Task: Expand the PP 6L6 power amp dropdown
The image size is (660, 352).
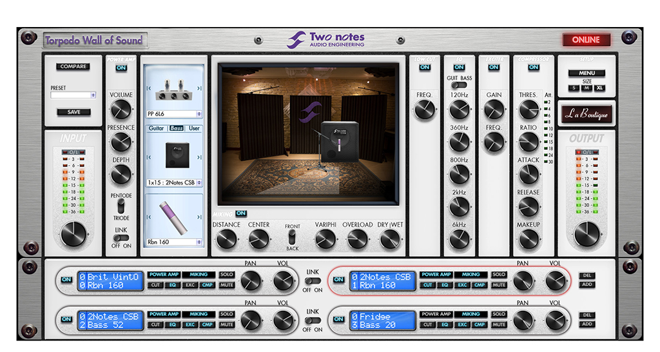Action: (173, 114)
